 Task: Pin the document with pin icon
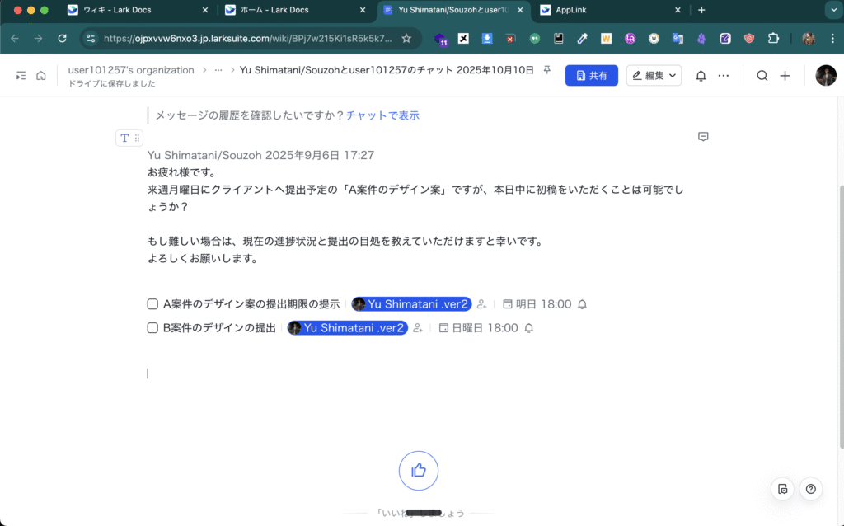546,71
